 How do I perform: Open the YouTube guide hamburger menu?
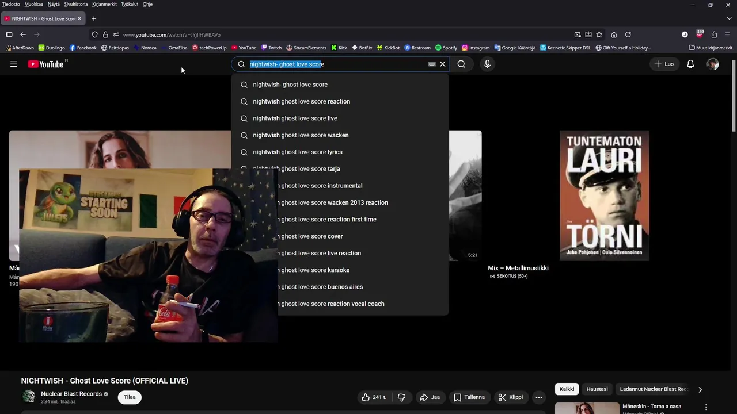14,64
